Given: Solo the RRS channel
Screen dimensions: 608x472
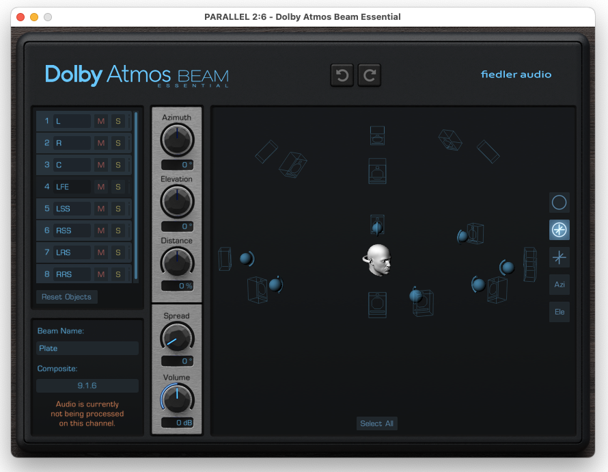Looking at the screenshot, I should click(x=118, y=274).
